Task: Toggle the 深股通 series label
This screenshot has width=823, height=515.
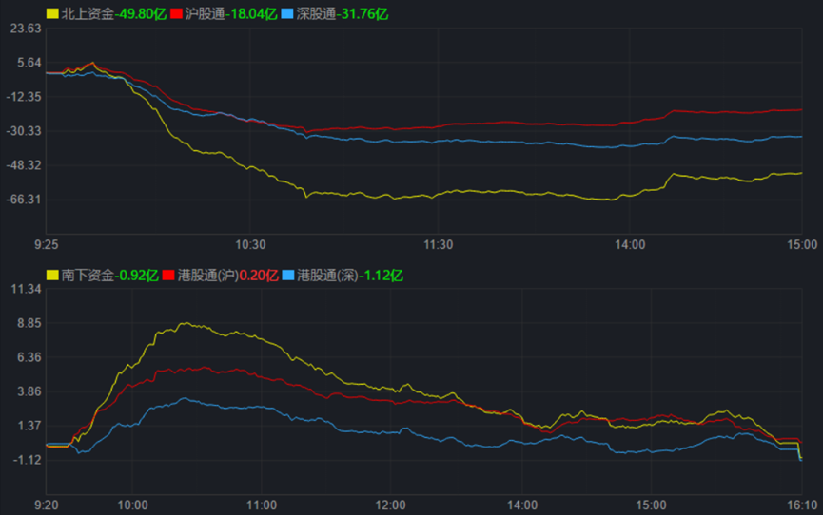Action: [316, 14]
